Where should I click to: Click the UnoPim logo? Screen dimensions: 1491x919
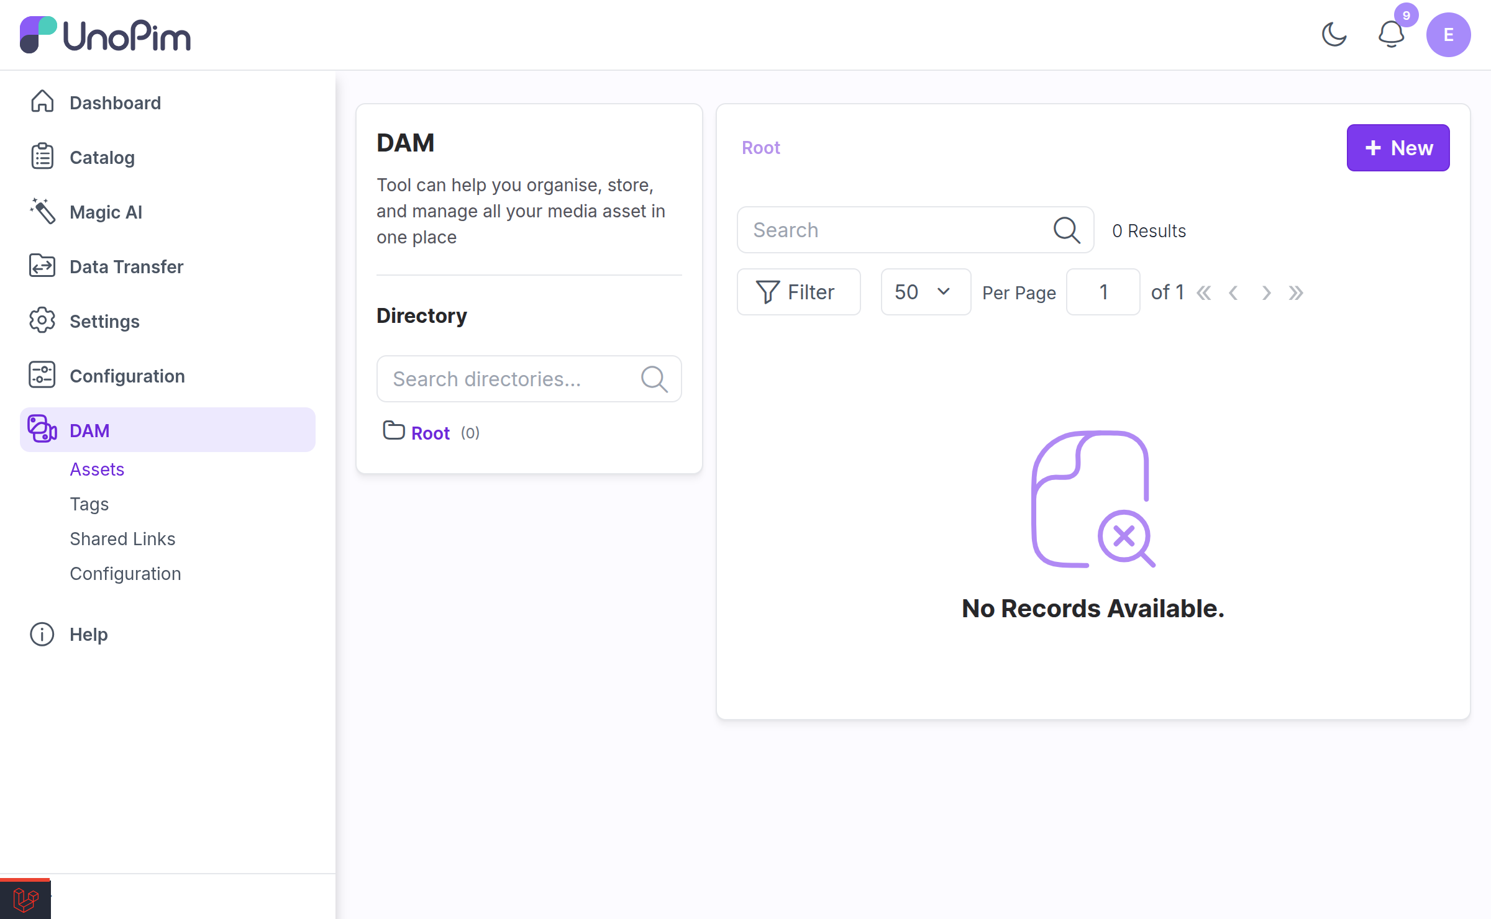pos(106,35)
